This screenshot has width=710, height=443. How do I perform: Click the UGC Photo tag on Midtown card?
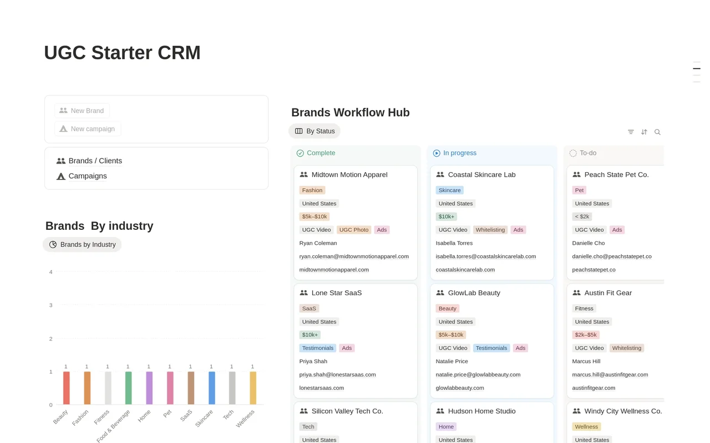354,230
